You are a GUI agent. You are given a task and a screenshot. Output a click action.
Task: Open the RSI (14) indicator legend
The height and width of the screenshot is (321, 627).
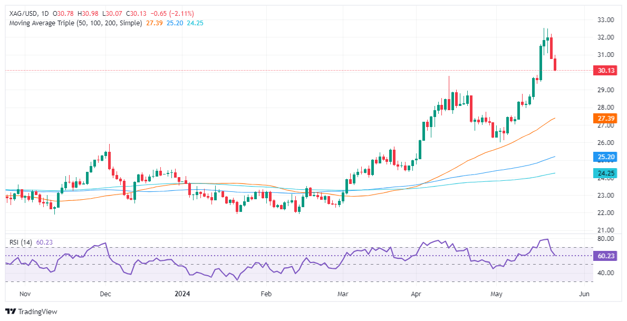tap(21, 242)
